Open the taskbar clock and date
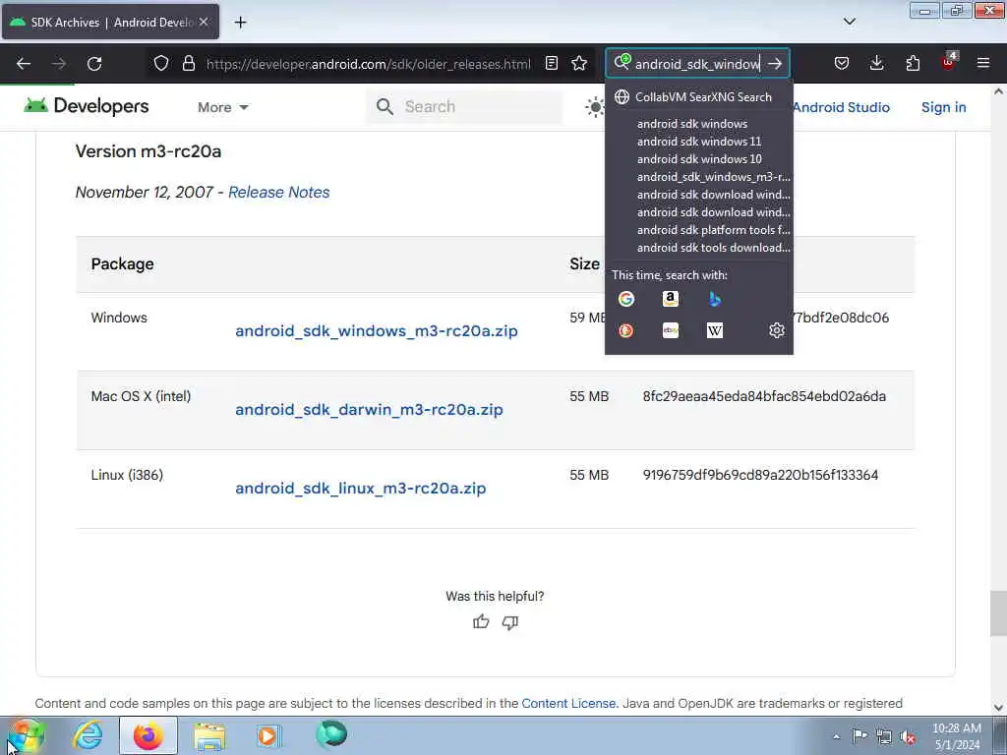The height and width of the screenshot is (755, 1007). tap(956, 736)
